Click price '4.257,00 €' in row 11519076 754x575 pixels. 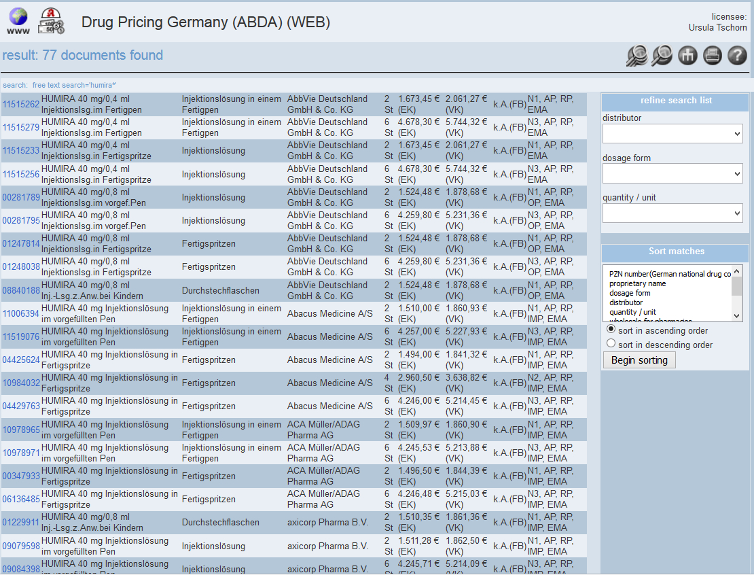click(x=418, y=332)
